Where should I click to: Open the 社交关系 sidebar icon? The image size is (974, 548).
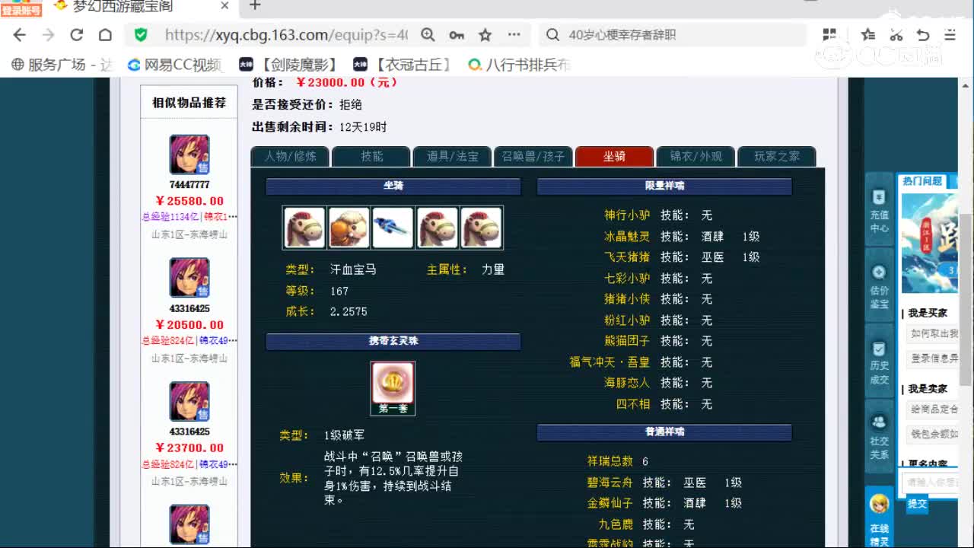click(879, 438)
